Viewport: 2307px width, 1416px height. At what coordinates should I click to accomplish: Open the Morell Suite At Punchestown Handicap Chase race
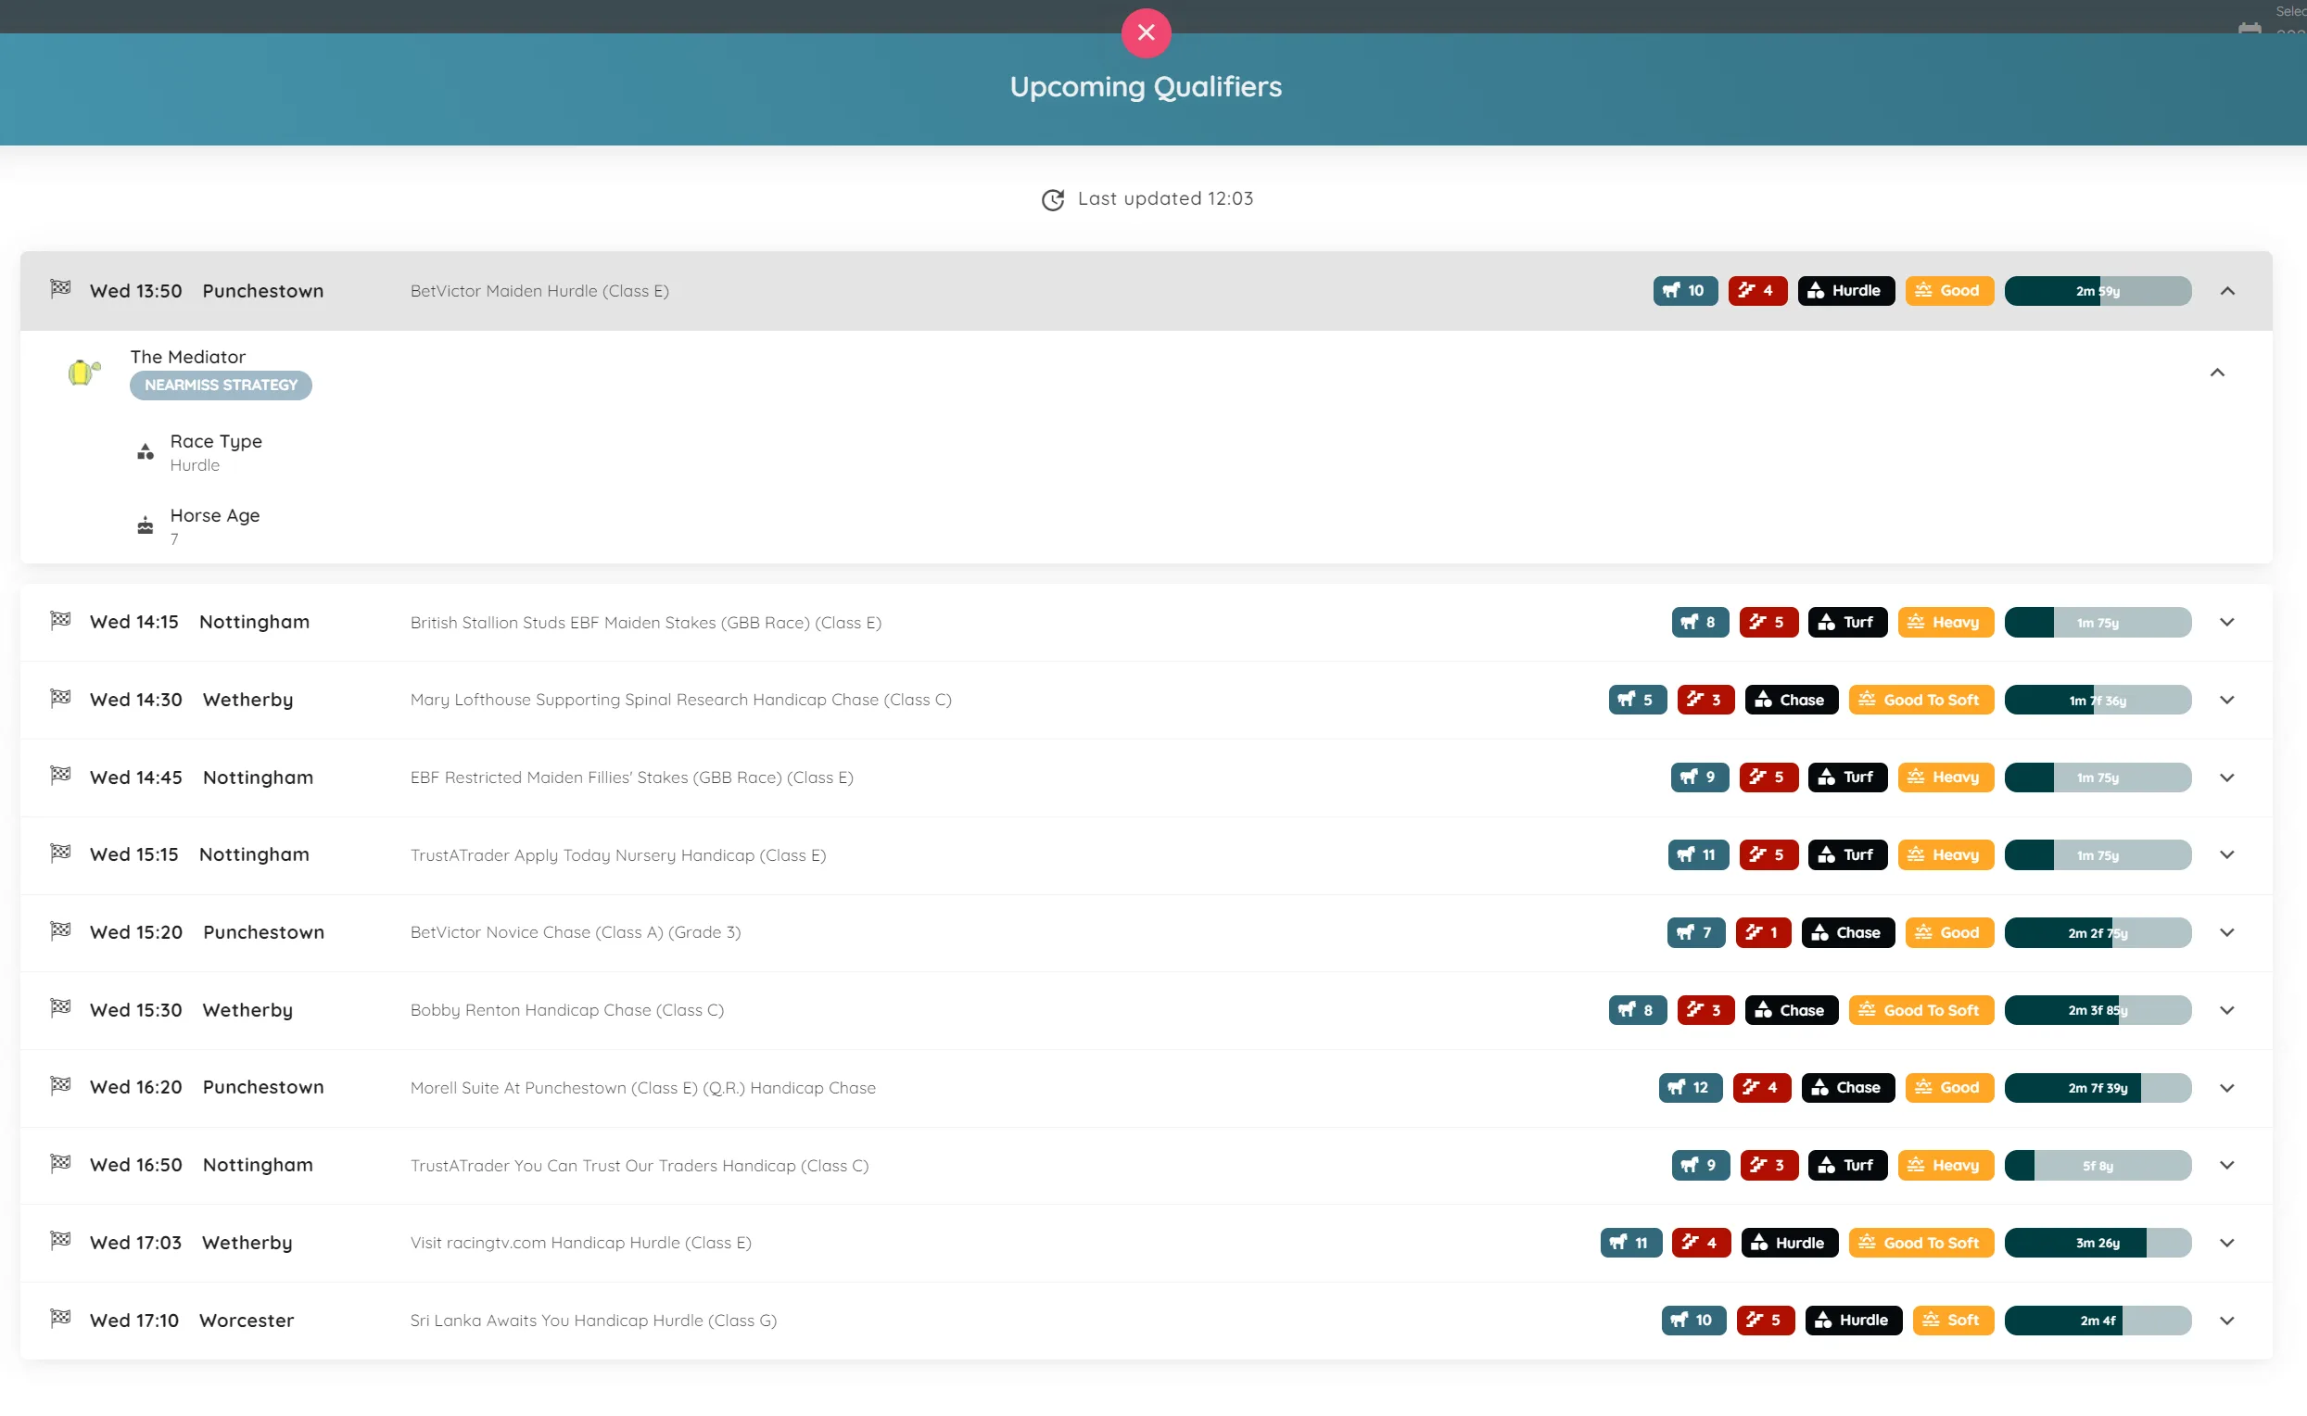643,1087
